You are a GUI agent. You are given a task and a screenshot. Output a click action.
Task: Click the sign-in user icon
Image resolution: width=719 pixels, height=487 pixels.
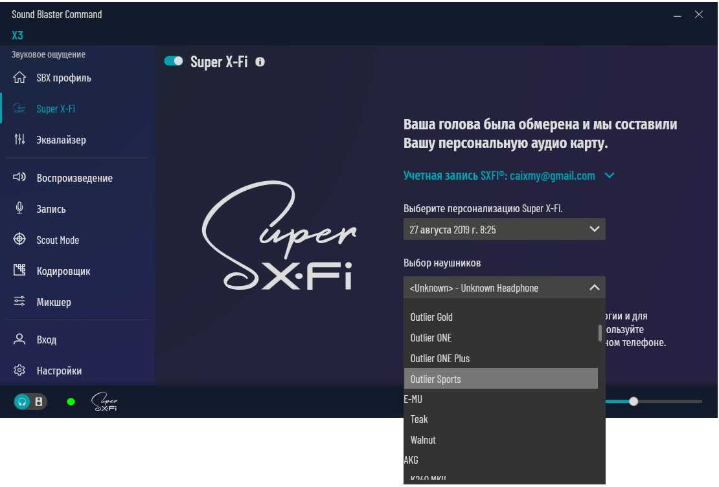coord(19,339)
